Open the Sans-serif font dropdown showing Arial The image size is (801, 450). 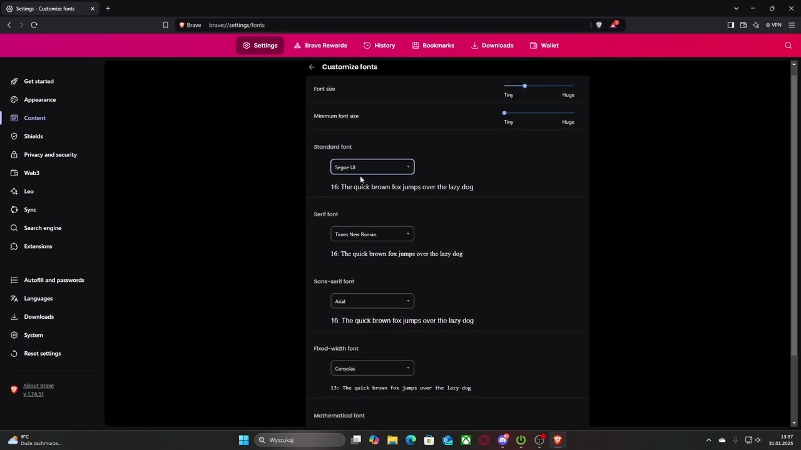(372, 301)
